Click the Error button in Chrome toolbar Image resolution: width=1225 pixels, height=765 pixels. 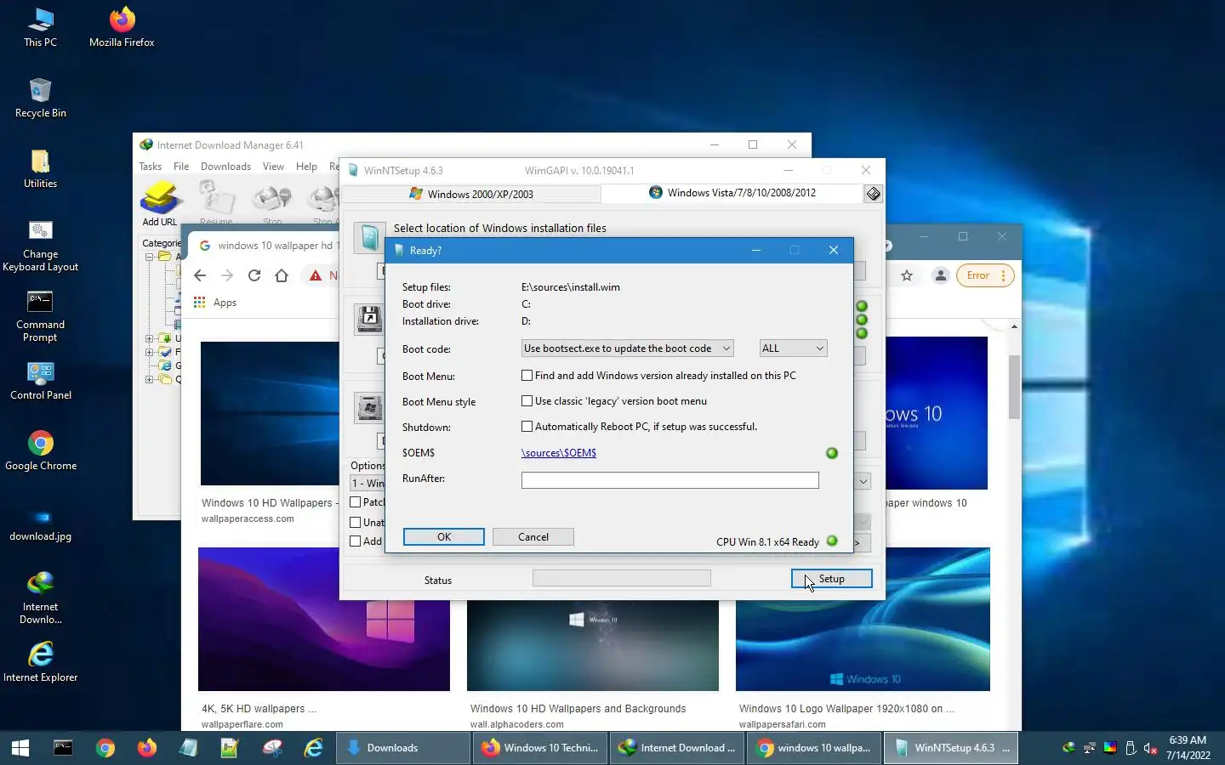click(985, 275)
